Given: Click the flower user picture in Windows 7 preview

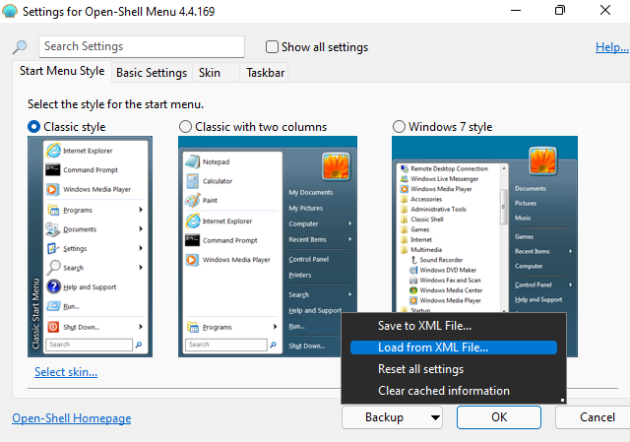Looking at the screenshot, I should coord(543,160).
